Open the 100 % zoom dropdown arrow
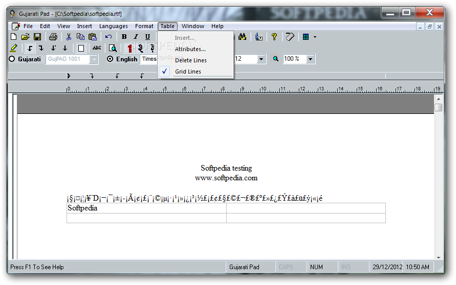The image size is (456, 285). tap(310, 59)
